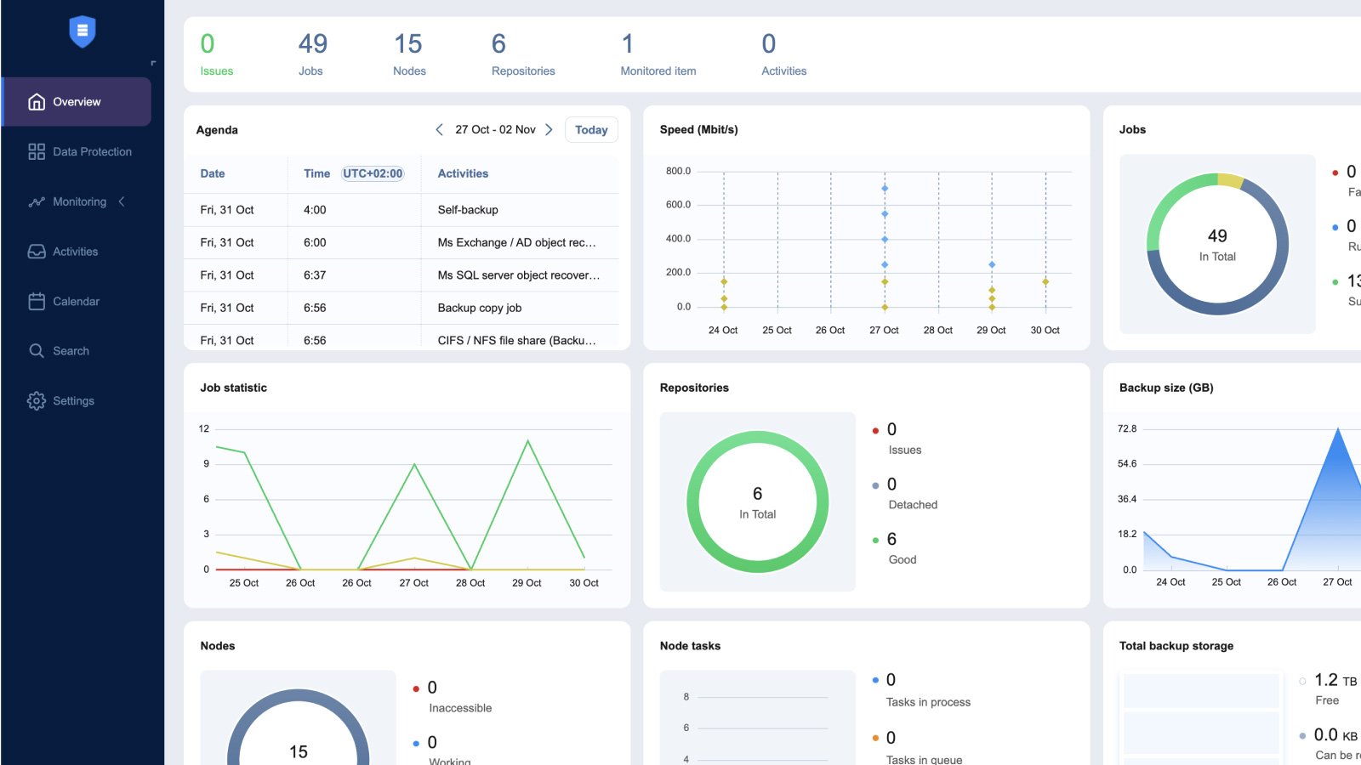
Task: Toggle the Issues legend in Repositories chart
Action: (891, 439)
